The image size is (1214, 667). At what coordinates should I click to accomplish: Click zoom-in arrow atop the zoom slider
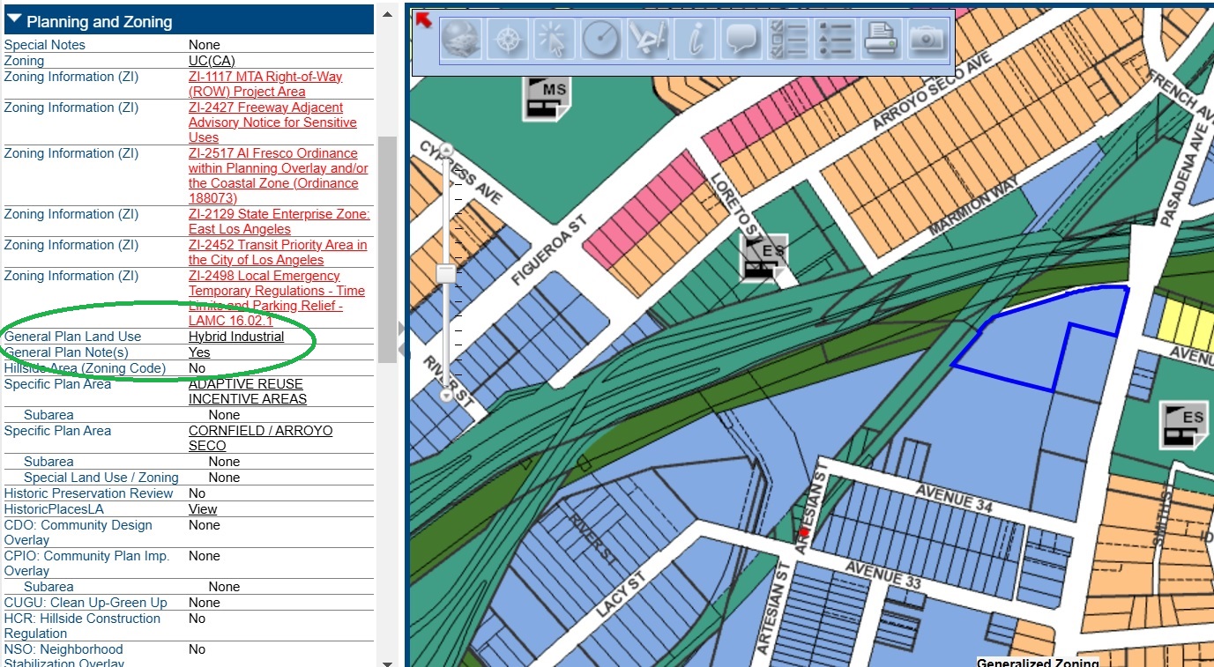tap(446, 150)
